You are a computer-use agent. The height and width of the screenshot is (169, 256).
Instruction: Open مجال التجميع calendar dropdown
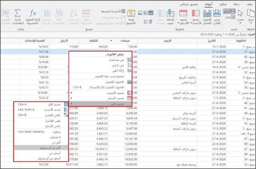click(x=86, y=17)
